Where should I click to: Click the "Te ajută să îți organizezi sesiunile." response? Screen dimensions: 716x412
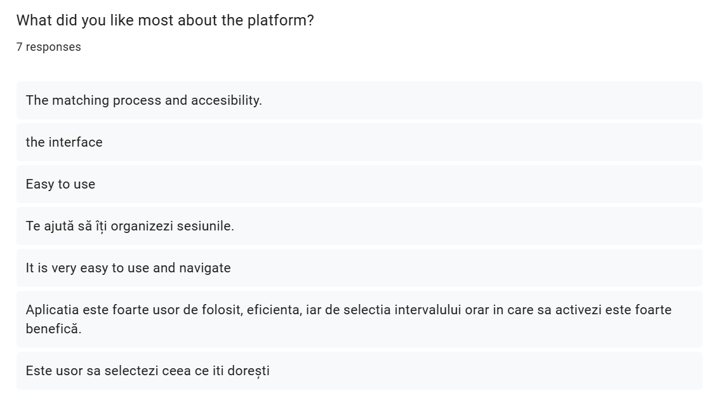[x=129, y=226]
